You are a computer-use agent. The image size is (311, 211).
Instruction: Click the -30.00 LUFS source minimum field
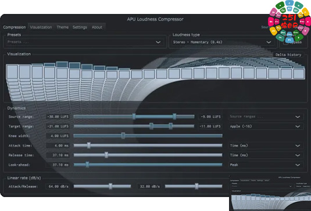(58, 117)
